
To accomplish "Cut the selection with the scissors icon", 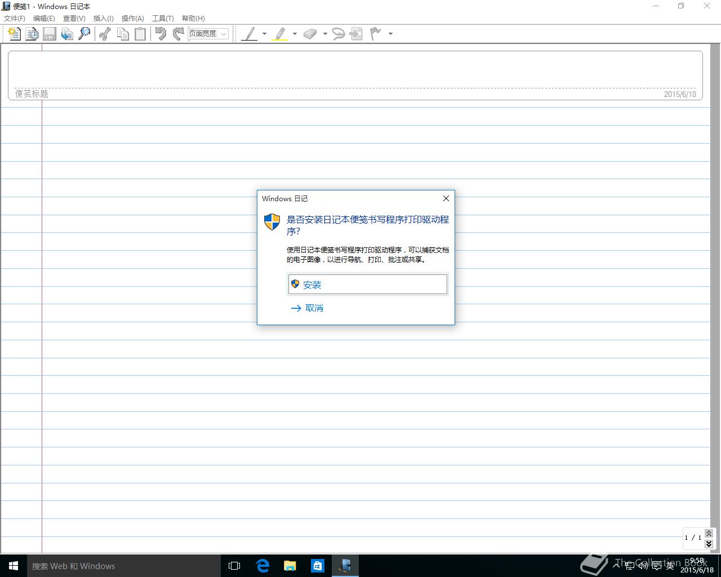I will tap(105, 34).
